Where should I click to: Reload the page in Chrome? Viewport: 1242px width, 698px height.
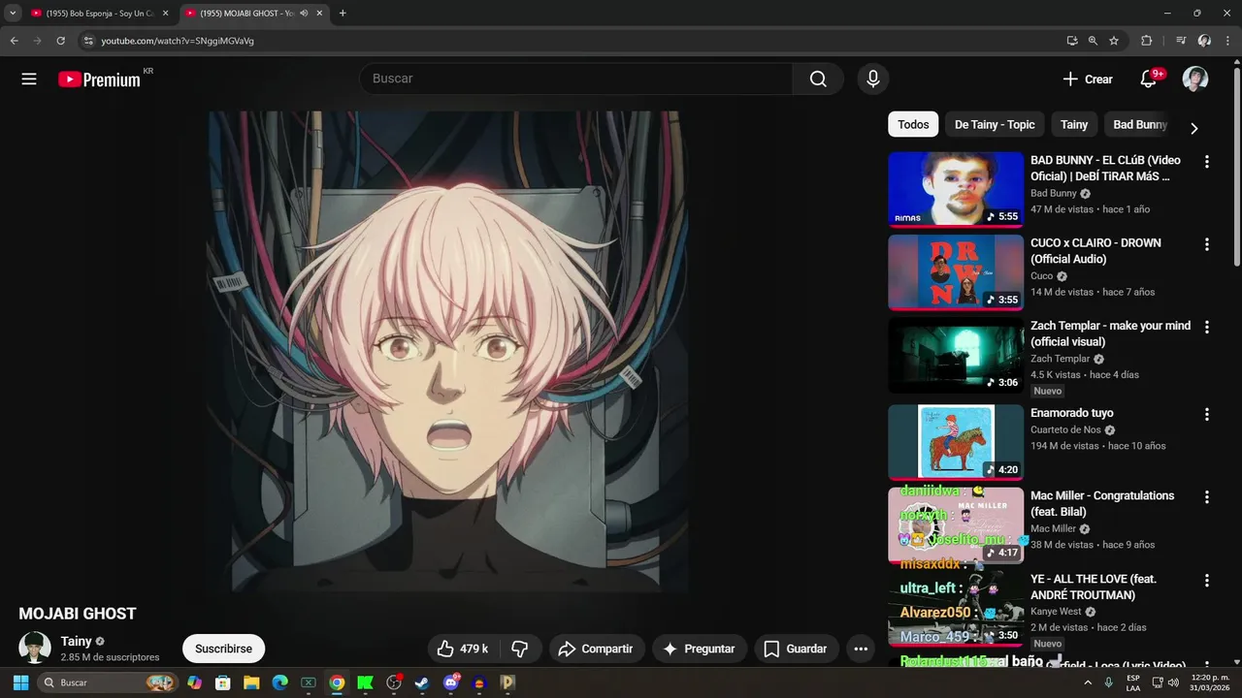click(x=60, y=41)
